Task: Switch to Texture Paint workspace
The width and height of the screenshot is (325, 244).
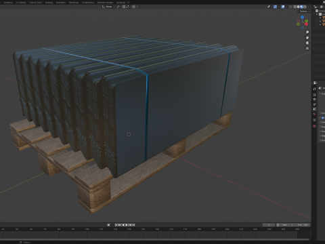Action: (35, 3)
